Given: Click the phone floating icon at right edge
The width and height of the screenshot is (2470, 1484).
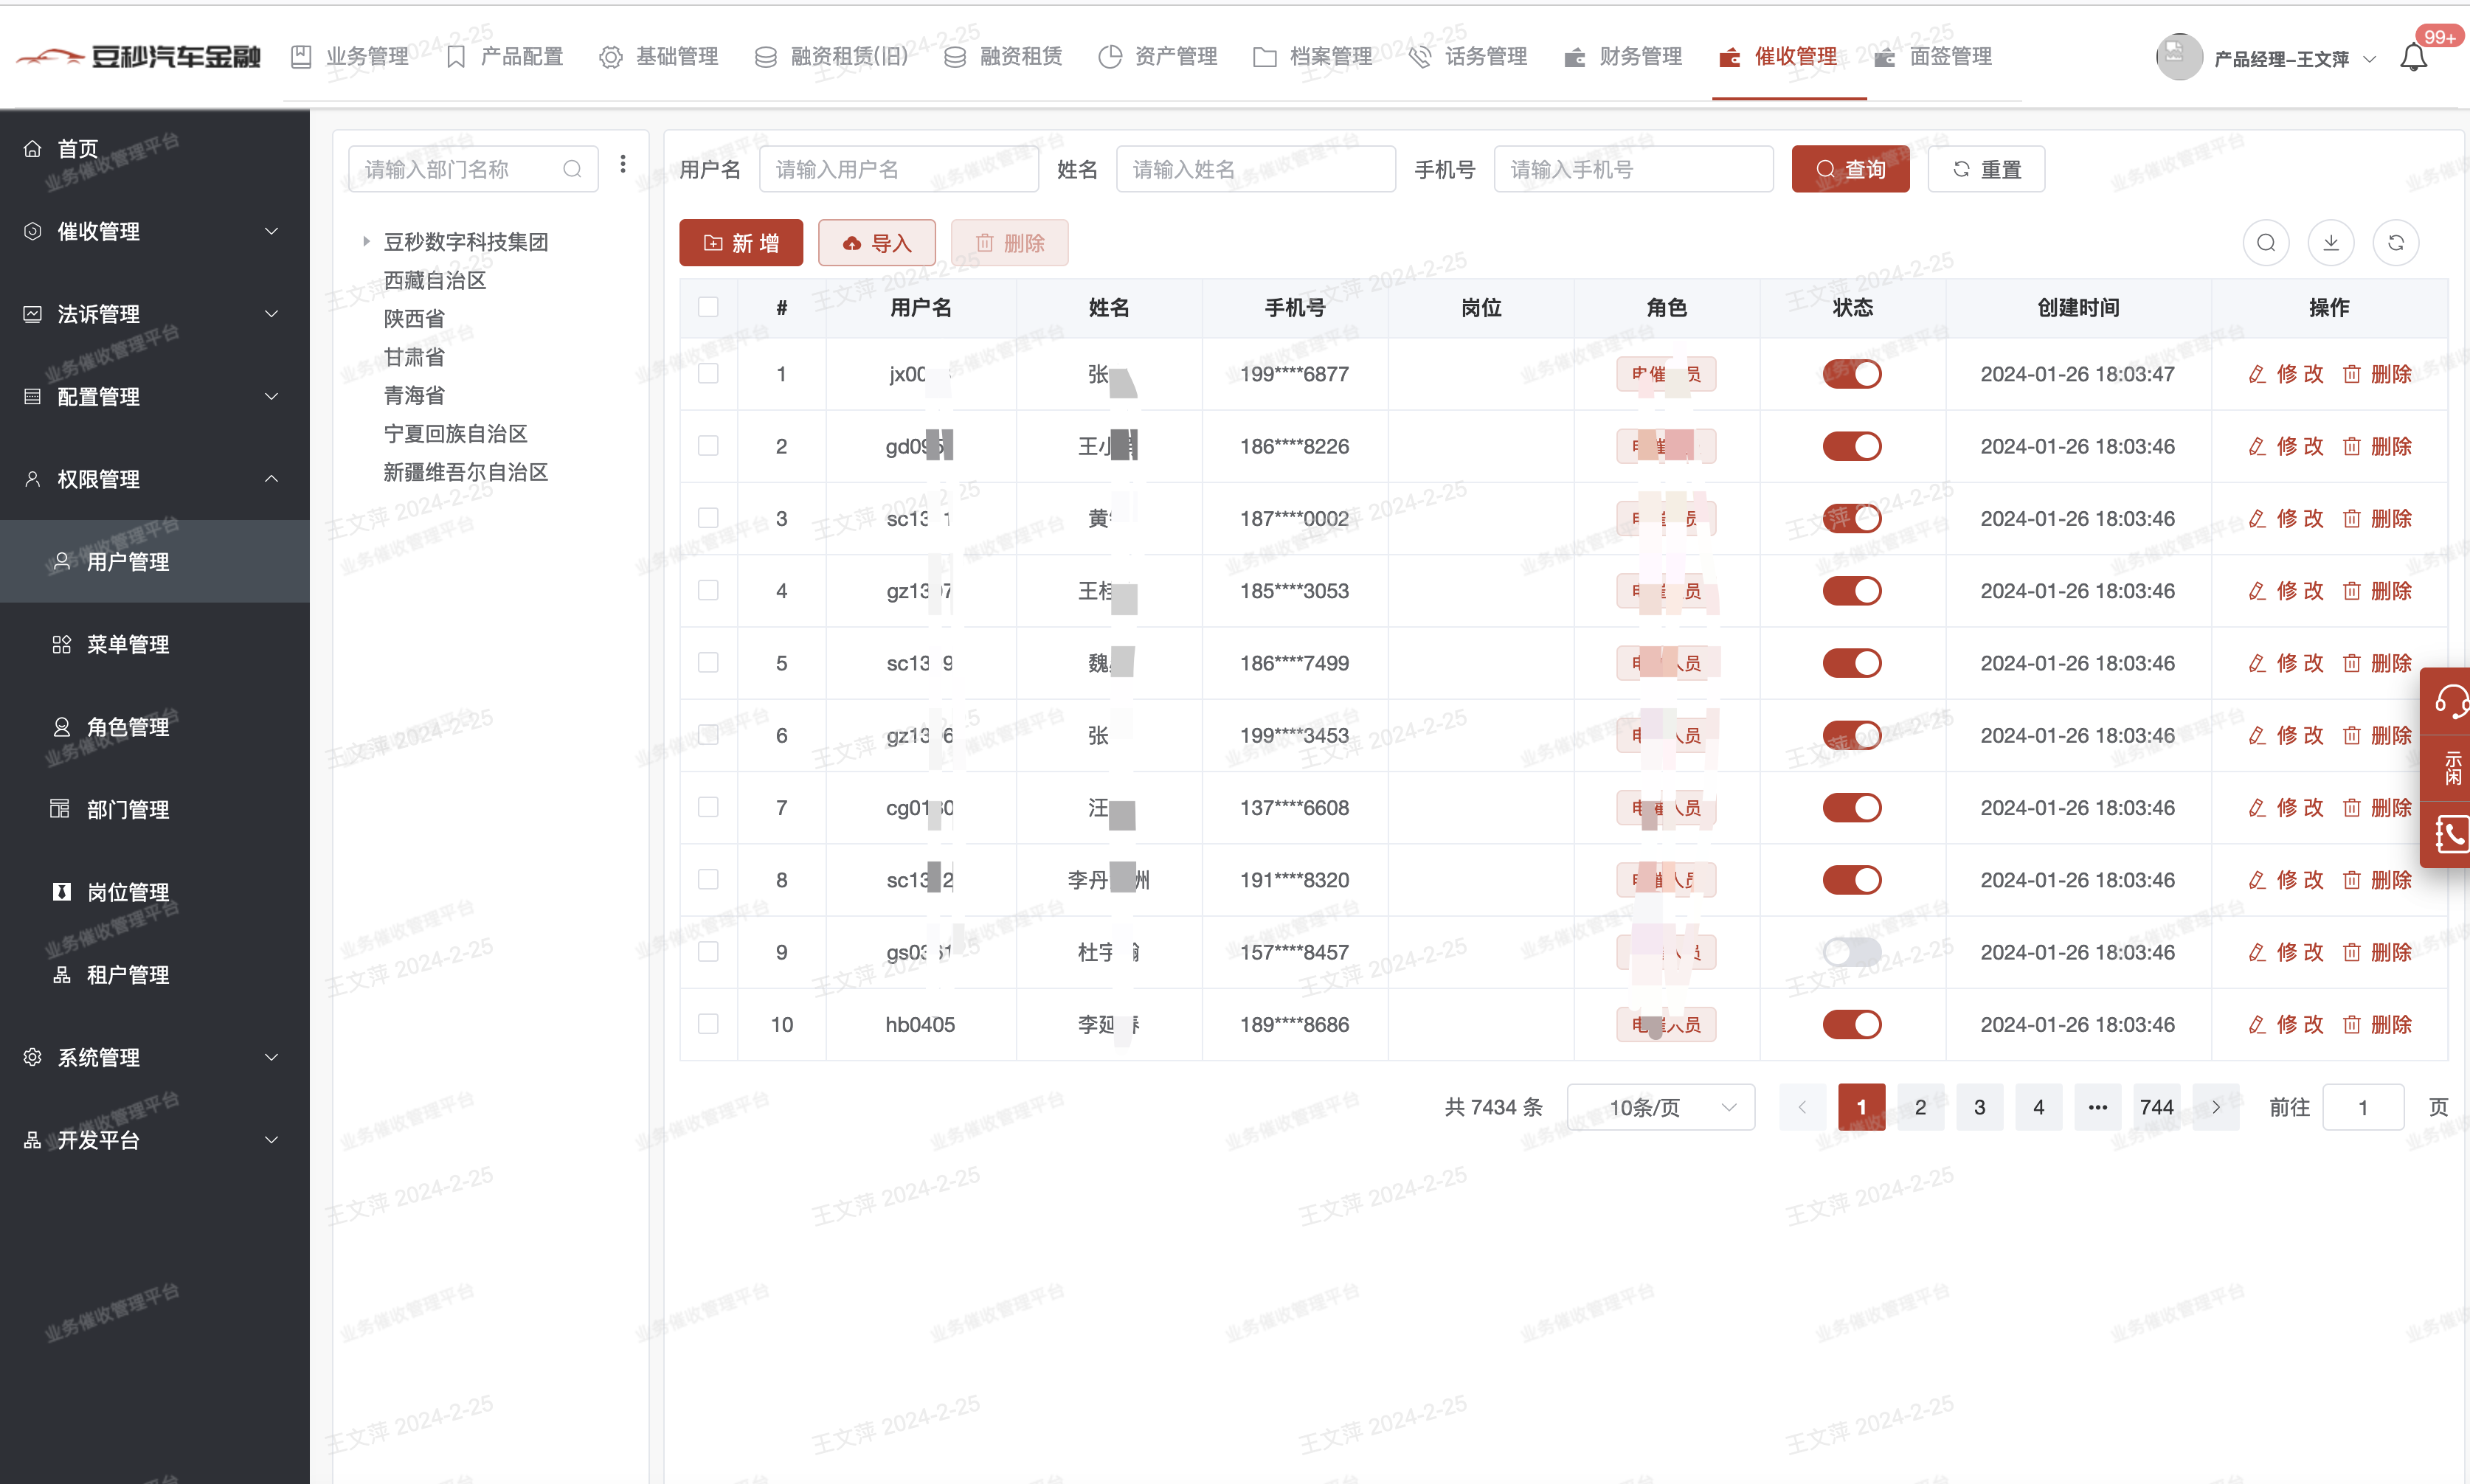Looking at the screenshot, I should (2449, 834).
